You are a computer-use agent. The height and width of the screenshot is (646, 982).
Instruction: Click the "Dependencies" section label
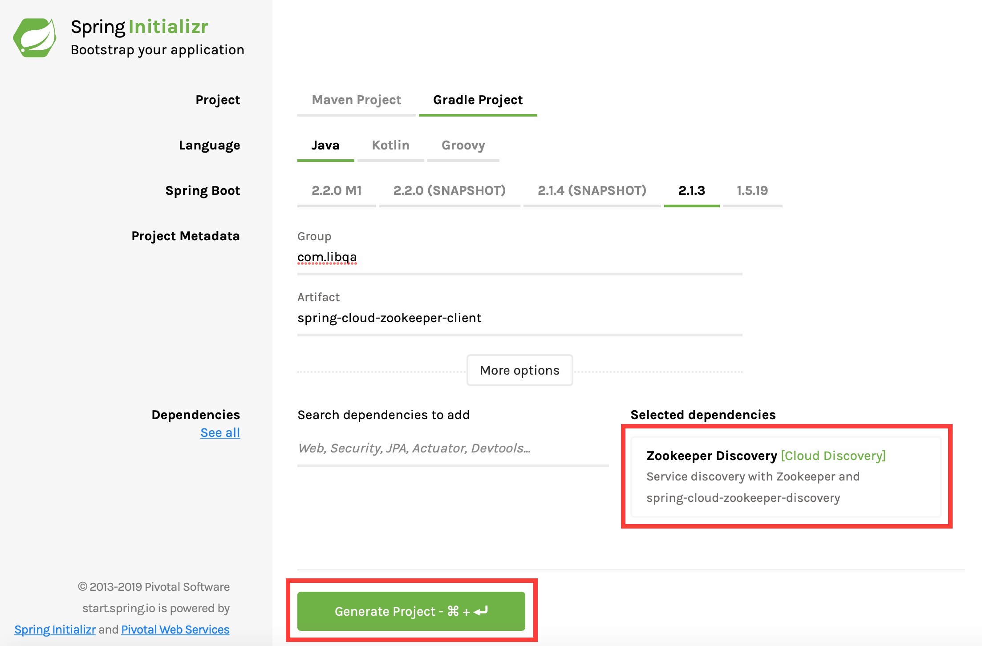[x=196, y=415]
